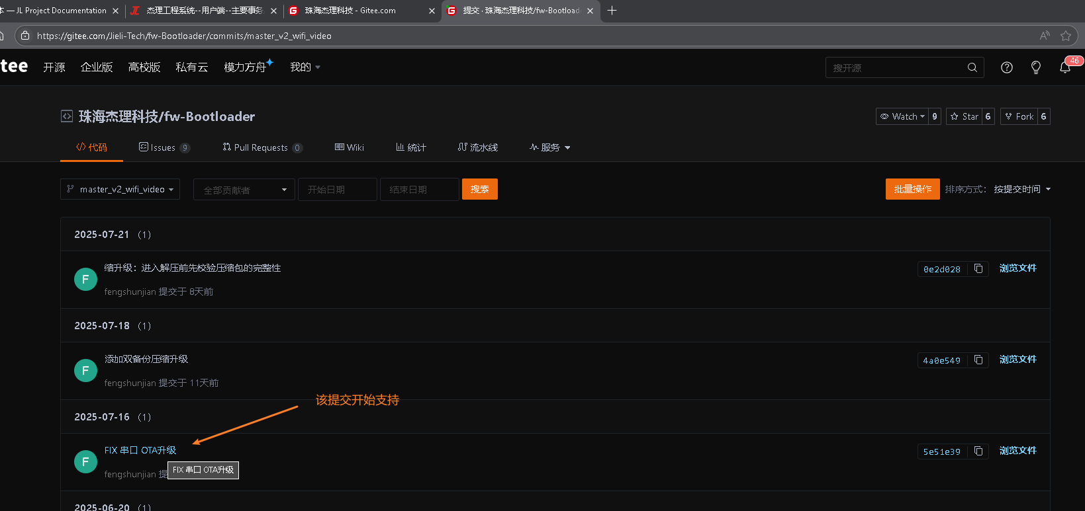The height and width of the screenshot is (511, 1085).
Task: Open the 企业版 header menu item
Action: pos(97,67)
